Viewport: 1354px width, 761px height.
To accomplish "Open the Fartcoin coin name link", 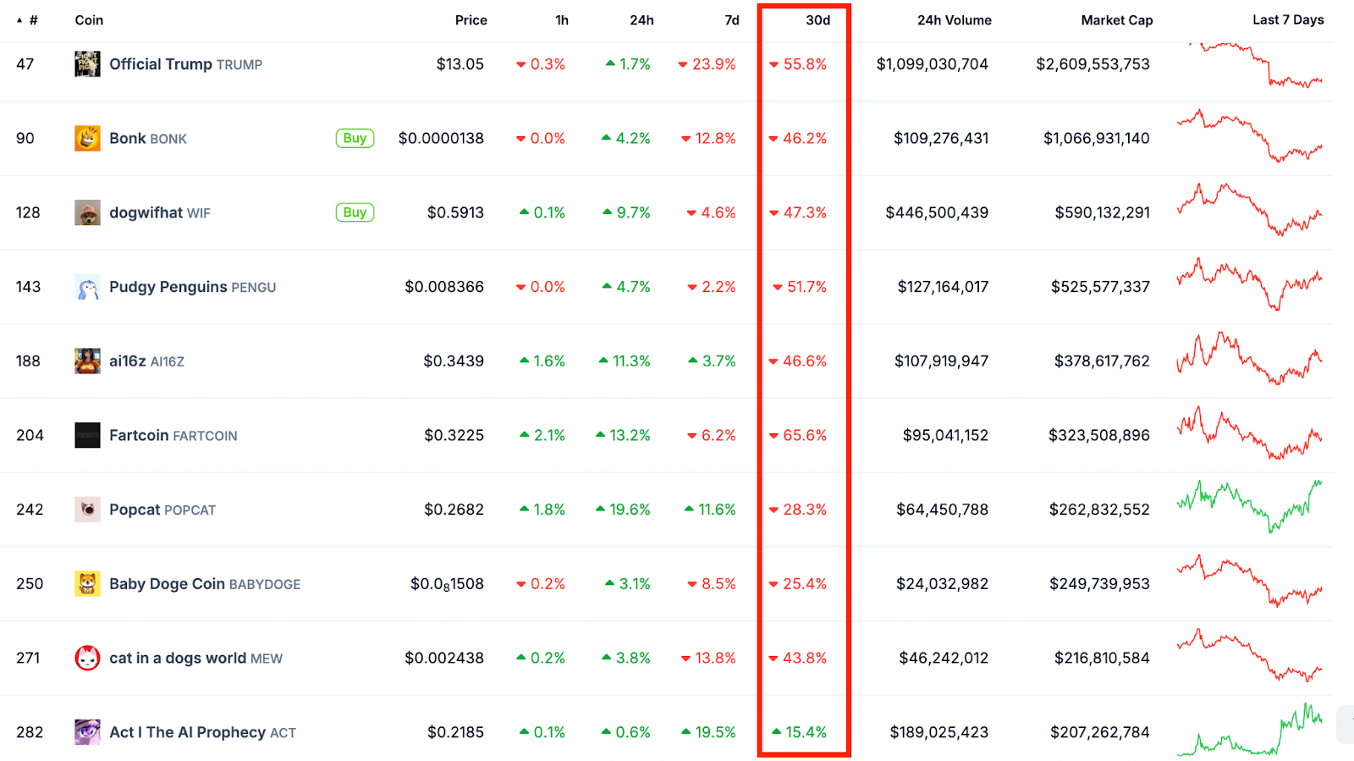I will click(139, 435).
